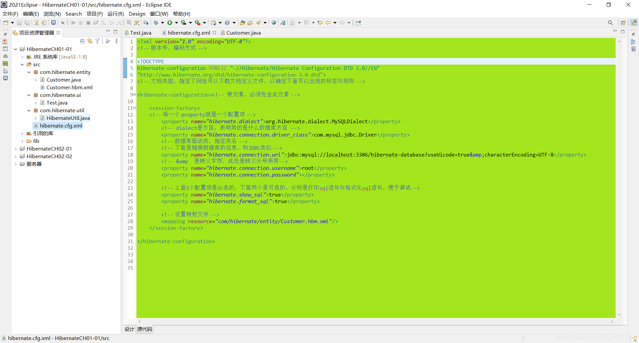Expand the JRE 系统库 node
The image size is (639, 343).
pos(22,57)
